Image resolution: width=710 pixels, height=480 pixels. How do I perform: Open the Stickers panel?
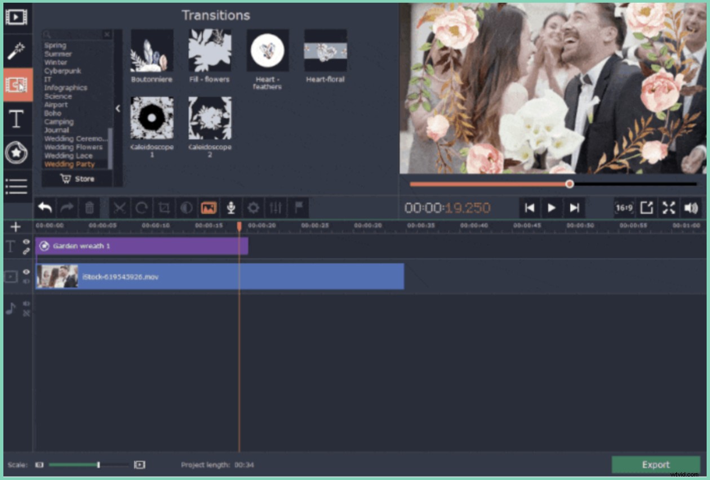[x=17, y=151]
